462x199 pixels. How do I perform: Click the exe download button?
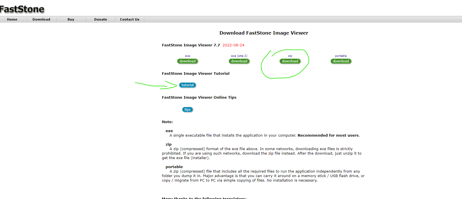point(188,61)
